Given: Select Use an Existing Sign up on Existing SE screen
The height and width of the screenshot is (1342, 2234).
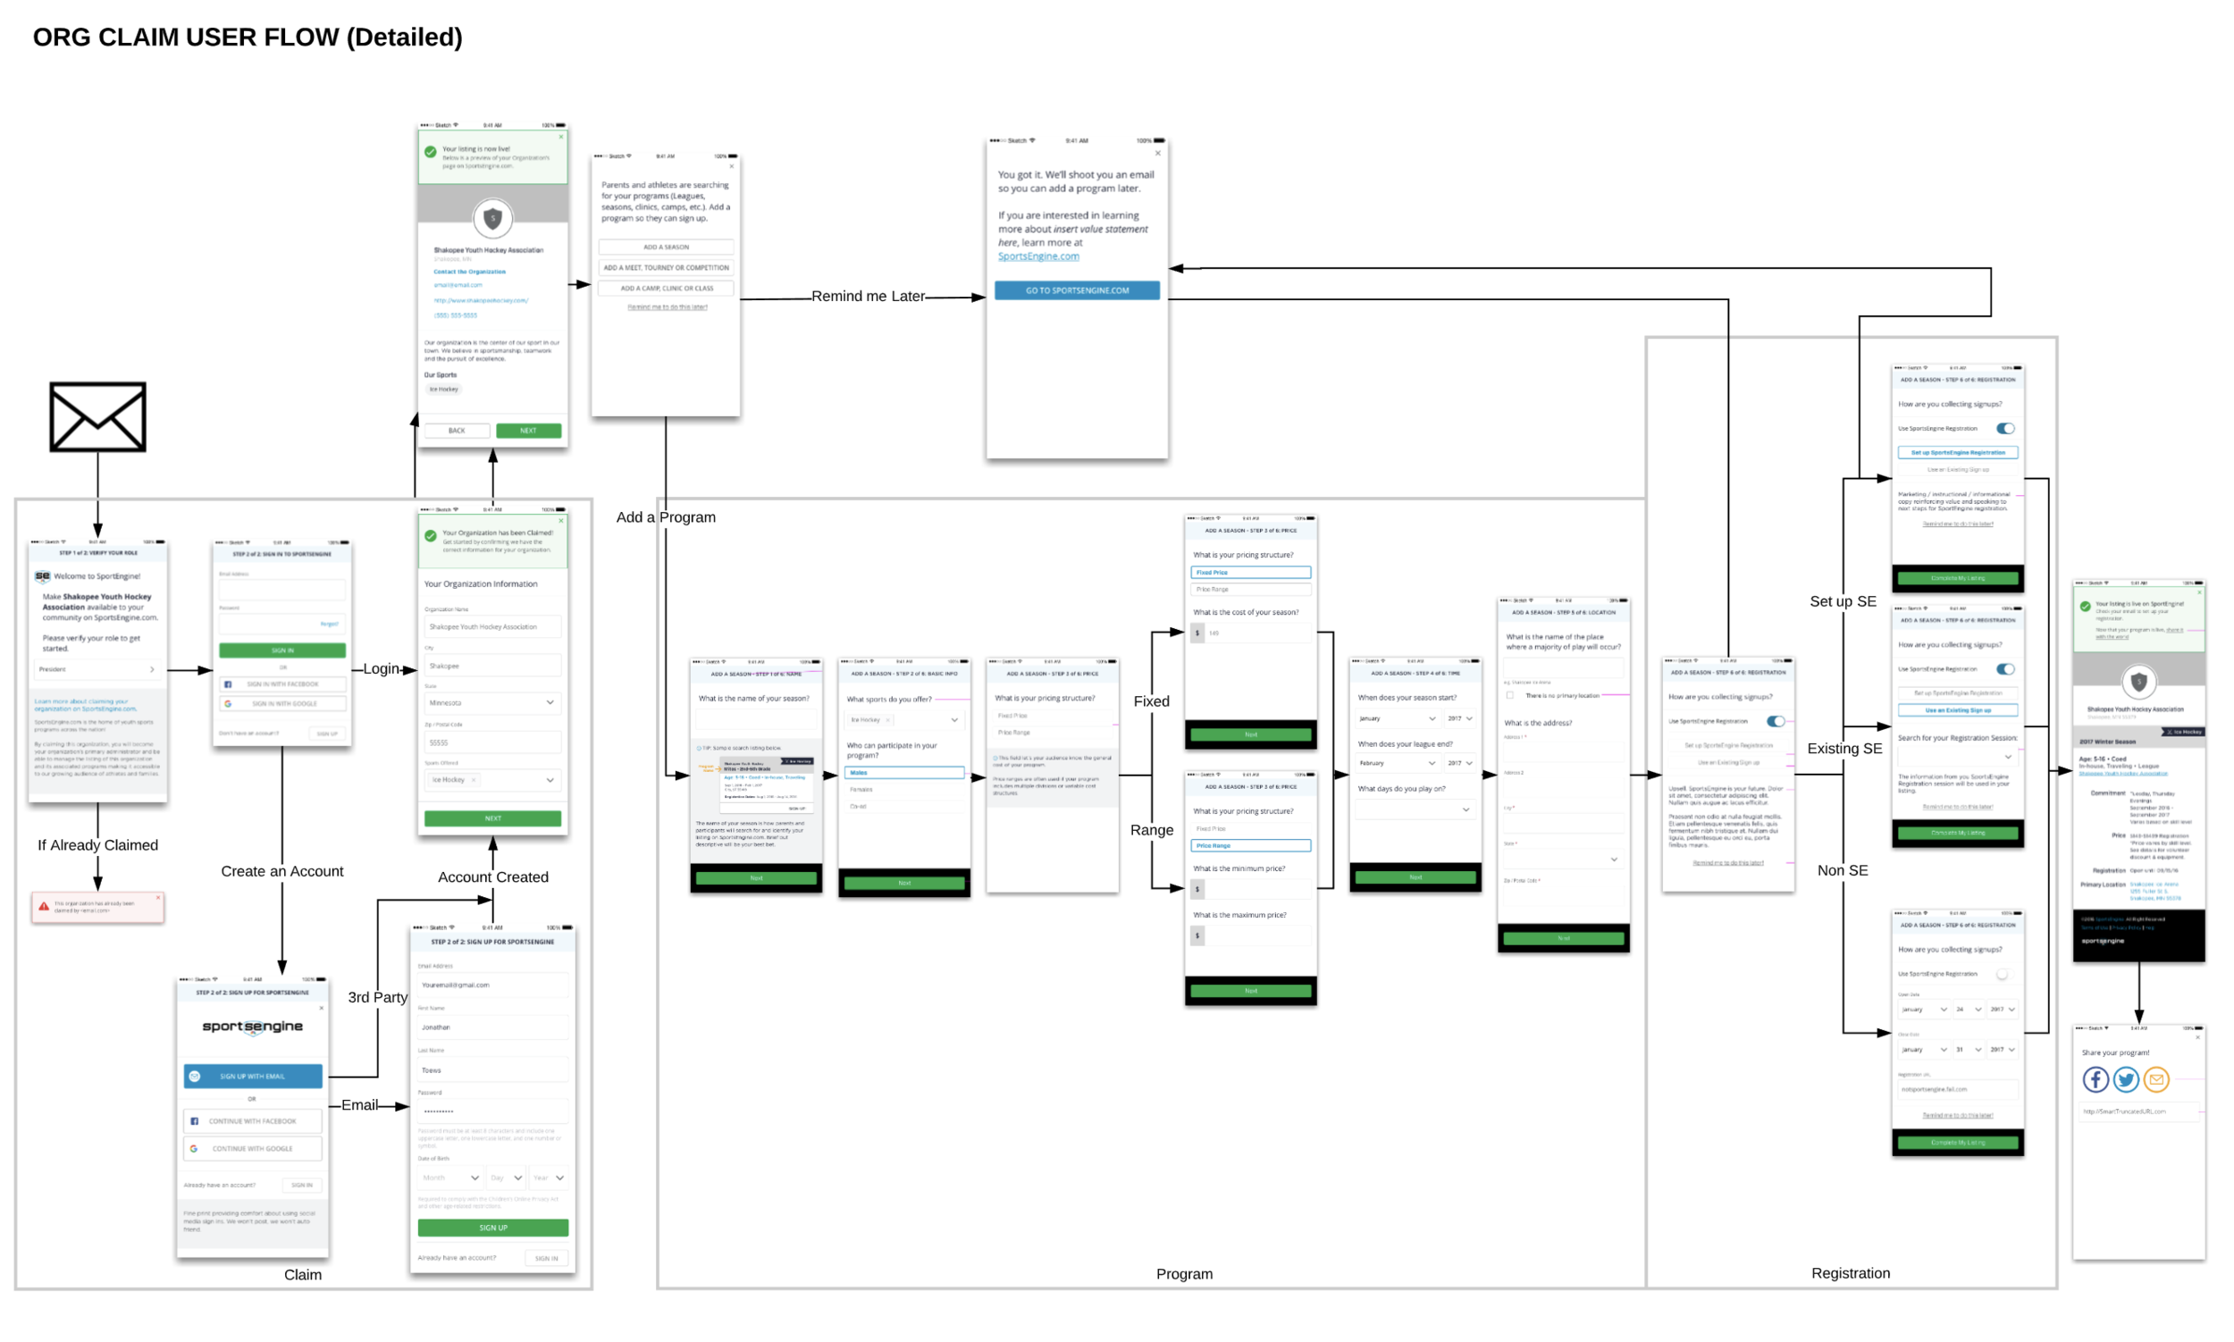Looking at the screenshot, I should click(x=1956, y=710).
